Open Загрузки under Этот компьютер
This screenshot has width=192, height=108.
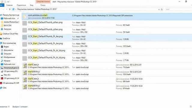point(7,54)
